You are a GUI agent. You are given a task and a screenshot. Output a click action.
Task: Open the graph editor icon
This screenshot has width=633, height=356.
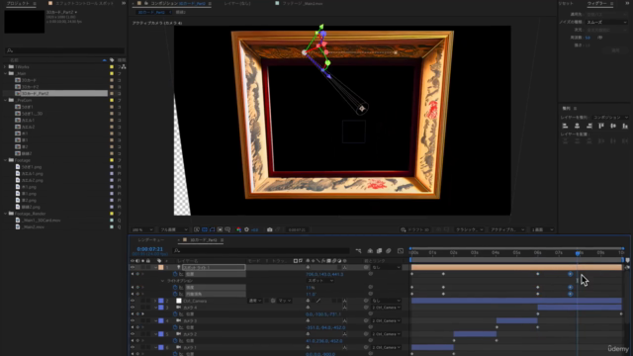(400, 251)
